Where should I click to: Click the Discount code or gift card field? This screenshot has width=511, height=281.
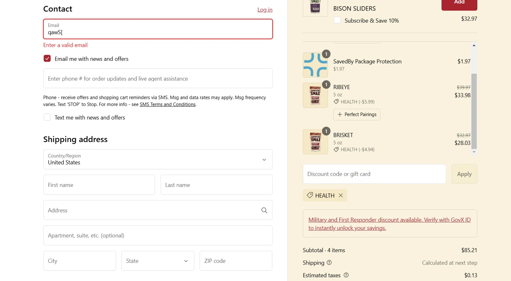(374, 174)
